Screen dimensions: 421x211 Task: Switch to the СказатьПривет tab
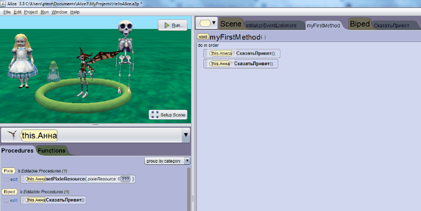(x=392, y=25)
